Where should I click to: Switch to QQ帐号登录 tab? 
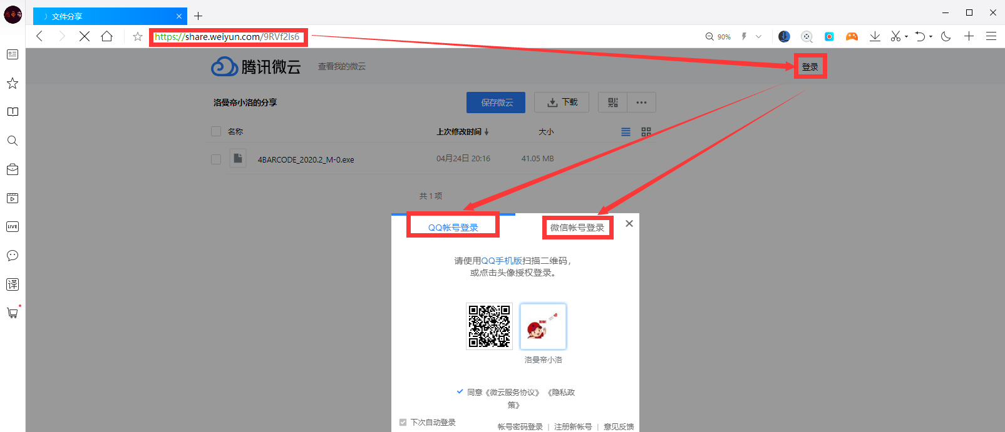click(x=453, y=228)
